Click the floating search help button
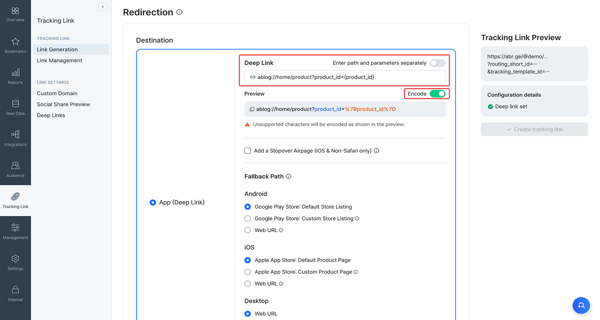Screen dimensions: 600x320 (x=581, y=305)
